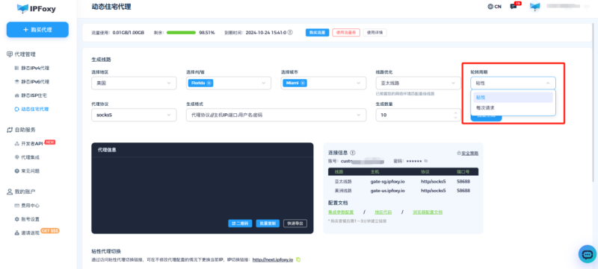The image size is (598, 269).
Task: Click the 购买代理 button
Action: (37, 30)
